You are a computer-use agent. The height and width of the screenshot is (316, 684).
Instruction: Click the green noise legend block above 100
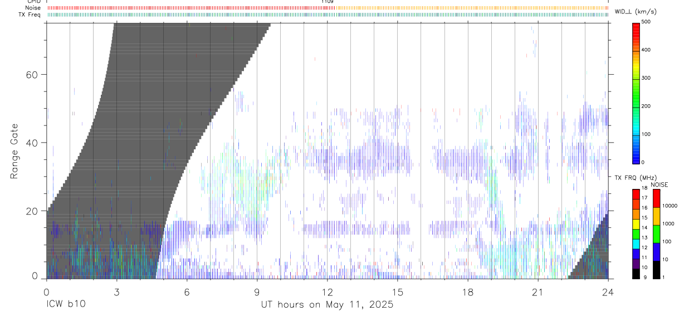[x=656, y=234]
